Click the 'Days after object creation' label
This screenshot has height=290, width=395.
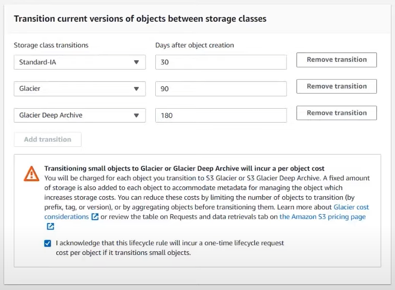pyautogui.click(x=194, y=45)
